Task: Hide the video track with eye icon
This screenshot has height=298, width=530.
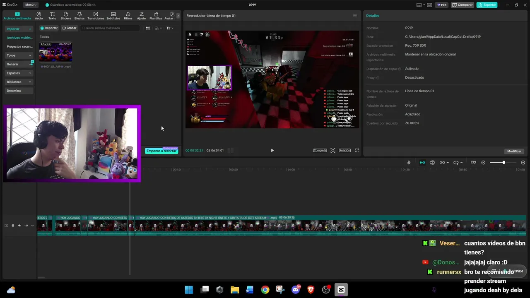Action: 19,226
